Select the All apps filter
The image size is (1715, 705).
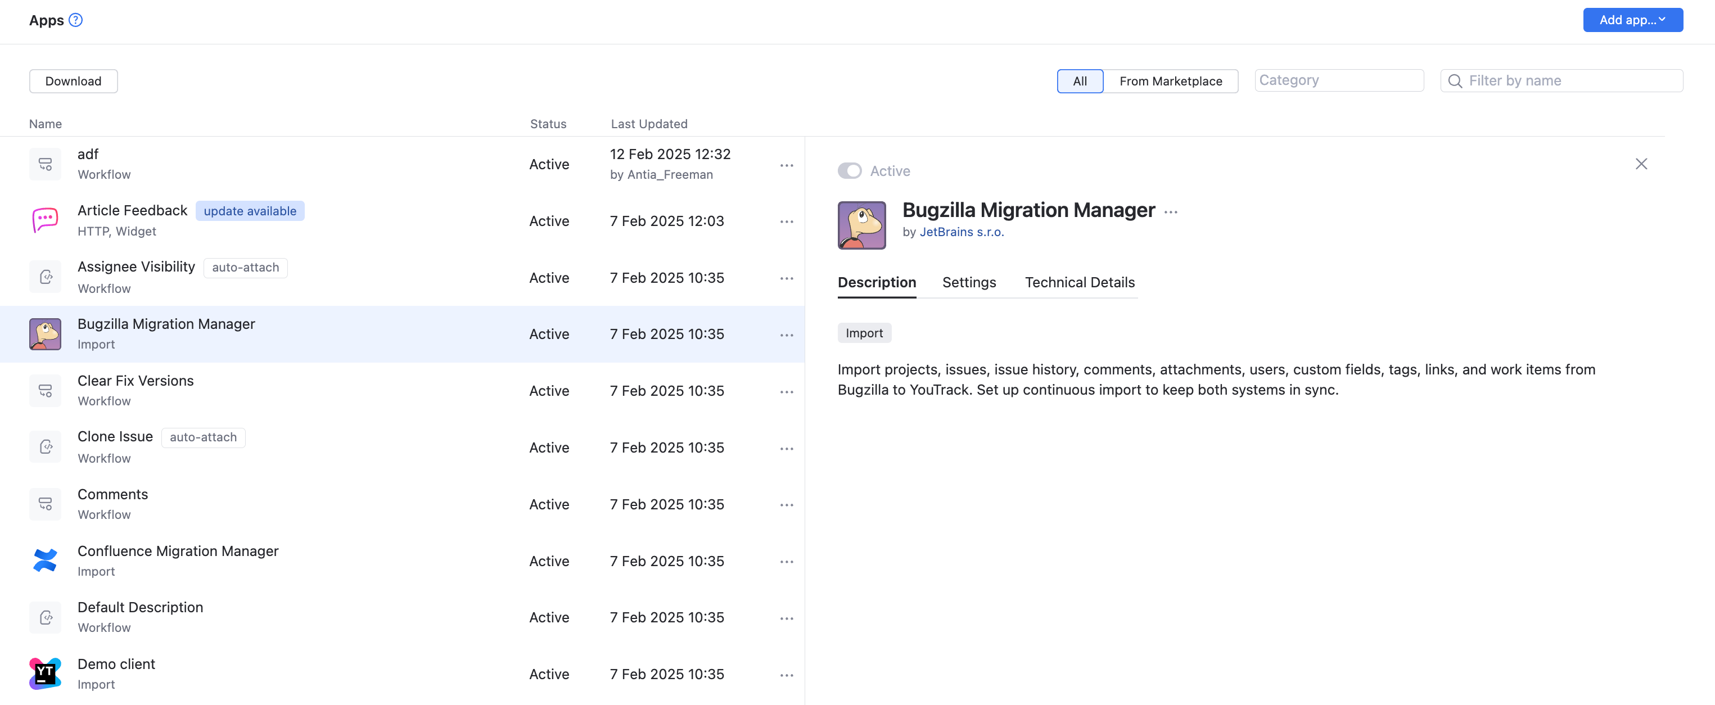click(x=1079, y=80)
